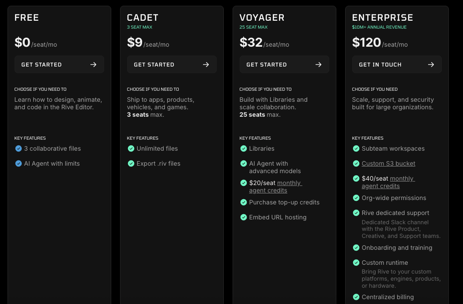Viewport: 463px width, 304px height.
Task: Click the '$10M+ ANNUAL REVENUE' subtitle
Action: [379, 27]
